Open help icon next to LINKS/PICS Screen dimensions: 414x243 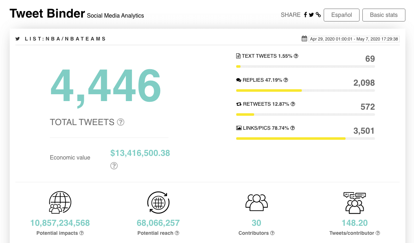(x=292, y=128)
